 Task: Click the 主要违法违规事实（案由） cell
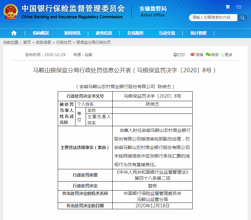click(x=85, y=148)
